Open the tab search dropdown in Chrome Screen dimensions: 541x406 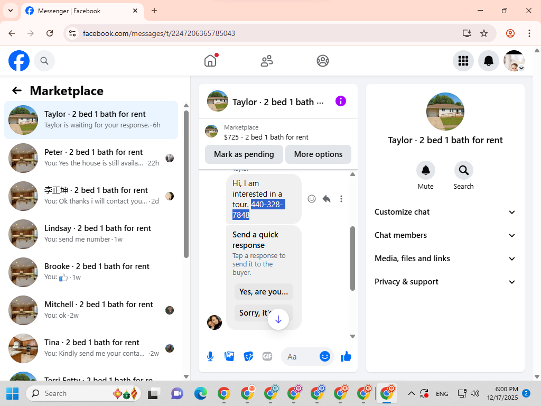(x=11, y=11)
